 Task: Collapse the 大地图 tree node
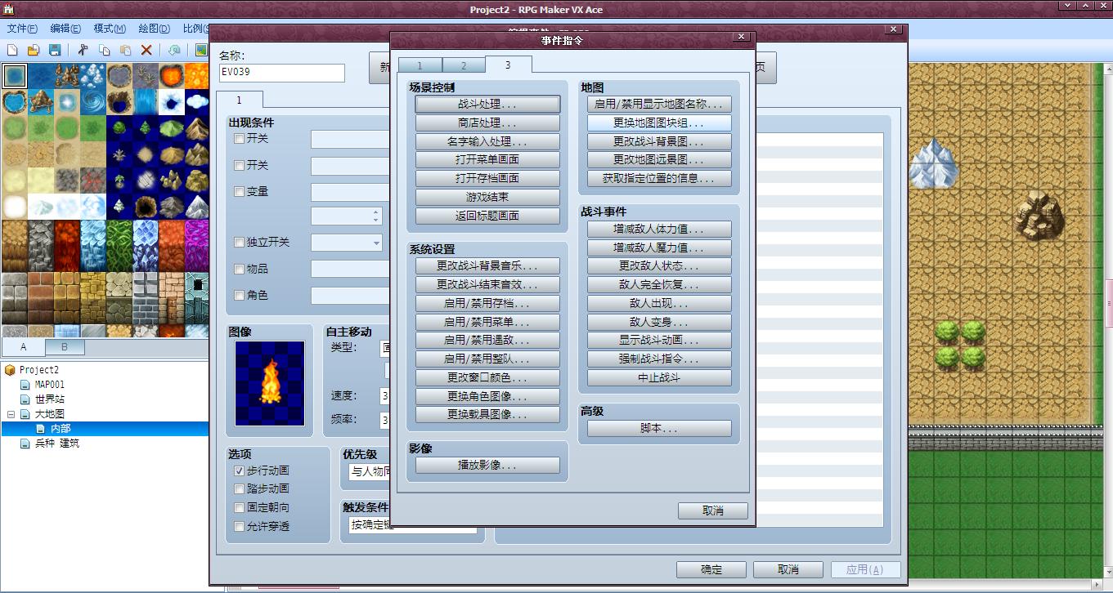tap(11, 414)
